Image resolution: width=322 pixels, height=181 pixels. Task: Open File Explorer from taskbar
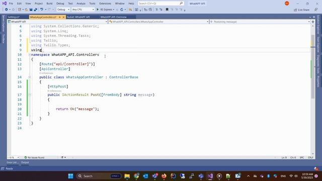(127, 176)
